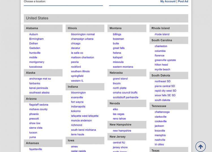212x152 pixels.
Task: Open central NJ link
Action: pos(119,143)
